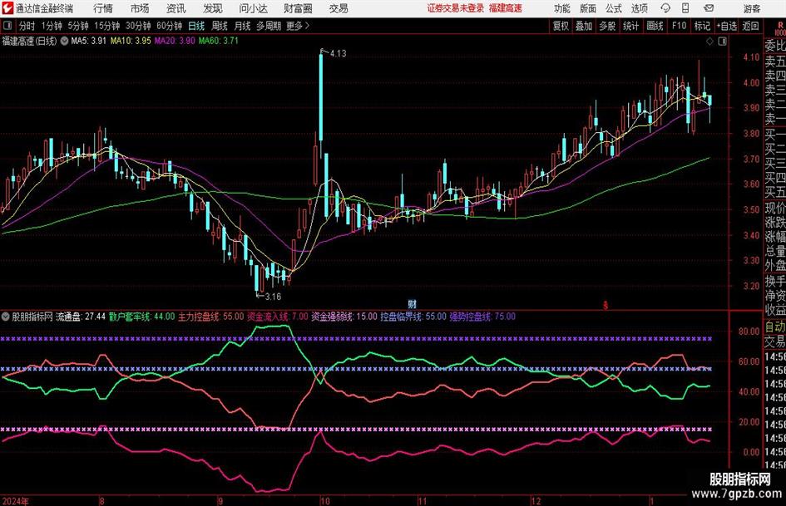Screen dimensions: 786x506
Task: Click 主力控盘线: 55.00 indicator value
Action: point(211,317)
